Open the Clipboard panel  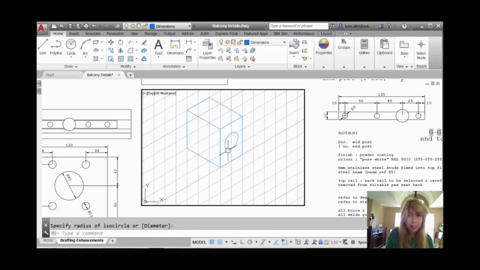click(384, 47)
